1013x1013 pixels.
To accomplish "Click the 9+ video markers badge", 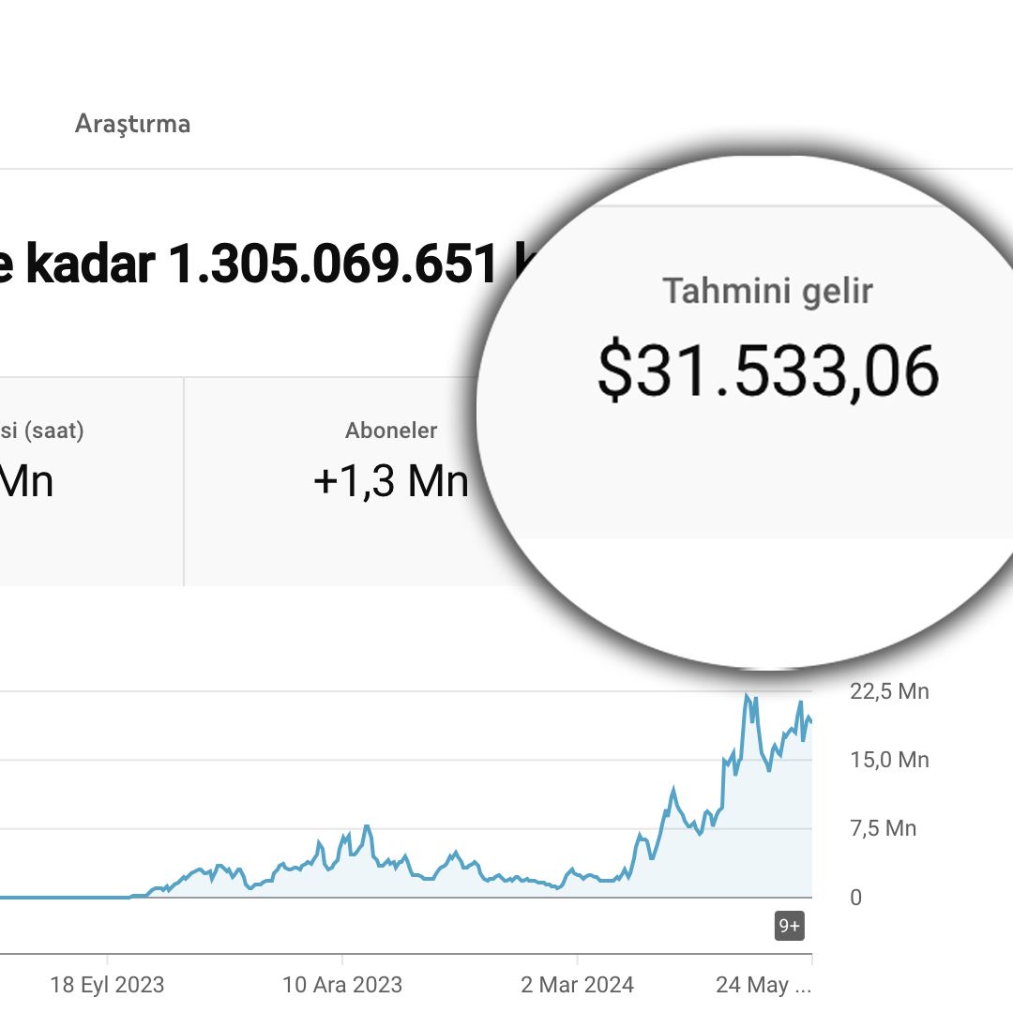I will [x=789, y=926].
